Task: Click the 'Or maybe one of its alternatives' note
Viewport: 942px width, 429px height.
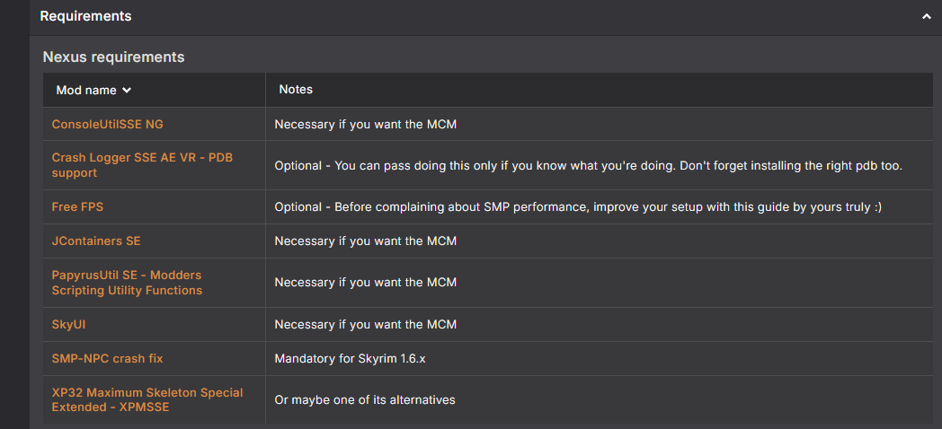Action: (x=365, y=399)
